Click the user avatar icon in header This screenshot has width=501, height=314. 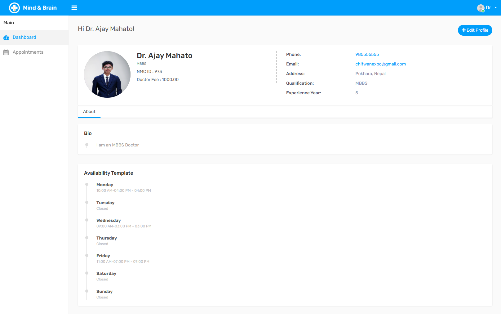[x=481, y=8]
